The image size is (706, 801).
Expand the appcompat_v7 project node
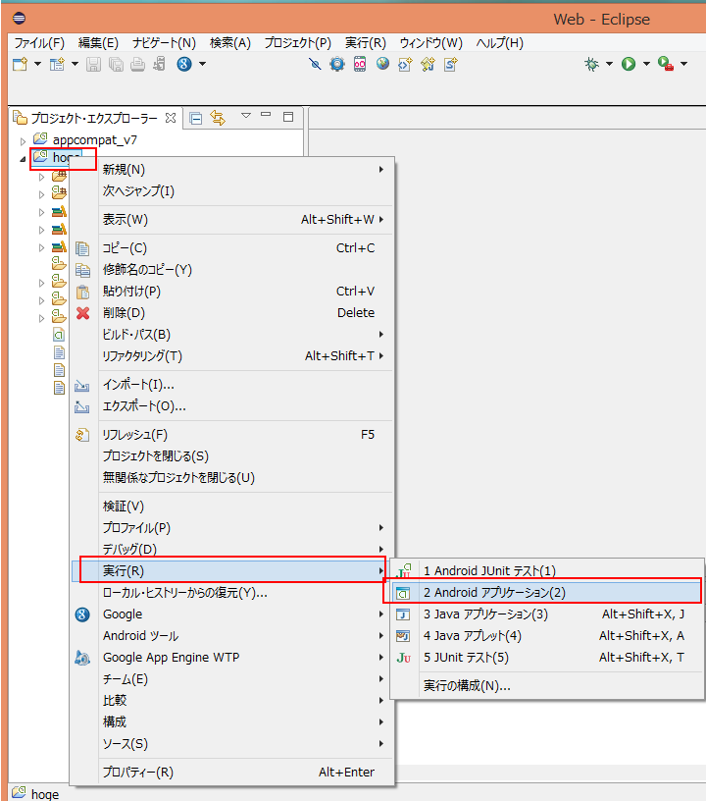tap(23, 141)
